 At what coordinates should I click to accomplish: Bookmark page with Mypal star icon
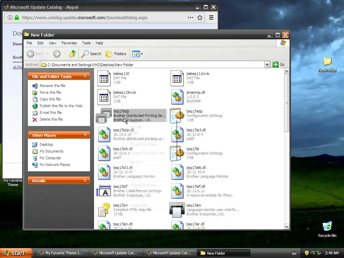(x=200, y=17)
